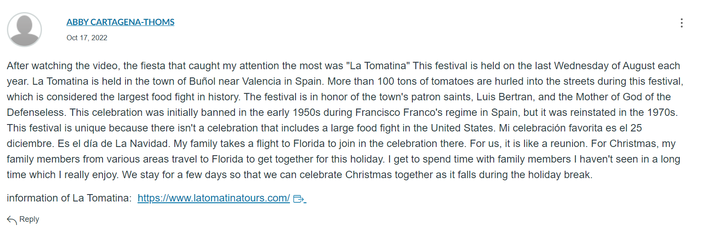The image size is (701, 230).
Task: Click the "information of La Tomatina:" label
Action: (x=69, y=198)
